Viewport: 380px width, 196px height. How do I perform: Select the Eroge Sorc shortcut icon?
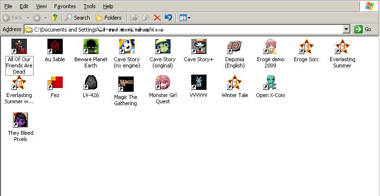point(306,46)
